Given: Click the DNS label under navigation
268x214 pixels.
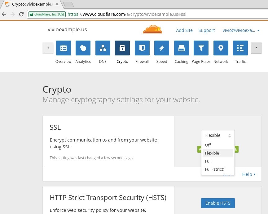Looking at the screenshot, I should [x=103, y=62].
